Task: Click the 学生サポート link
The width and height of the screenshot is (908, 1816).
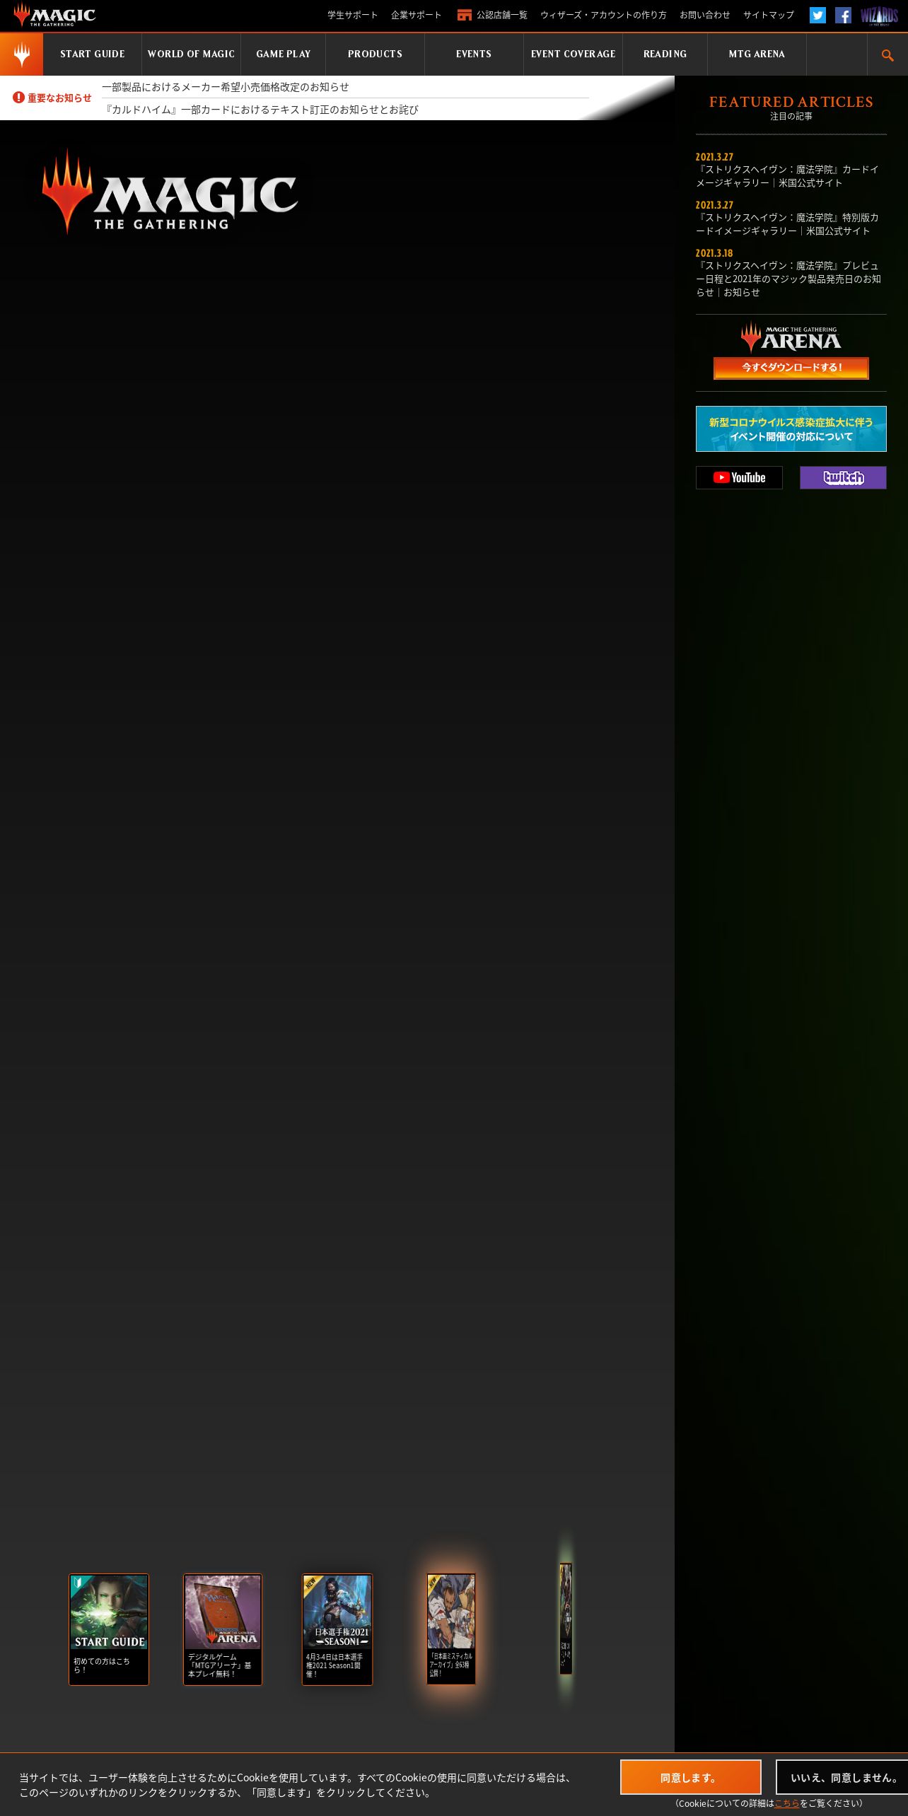Action: point(352,15)
